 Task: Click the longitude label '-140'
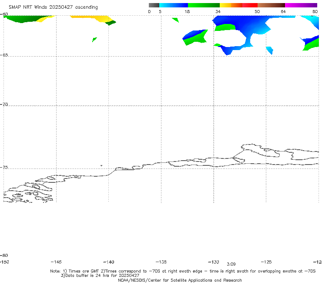click(109, 262)
